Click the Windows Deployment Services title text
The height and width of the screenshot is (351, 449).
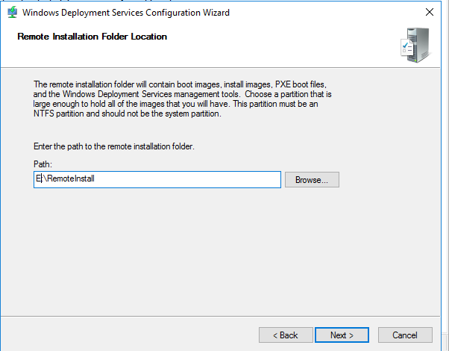point(126,13)
